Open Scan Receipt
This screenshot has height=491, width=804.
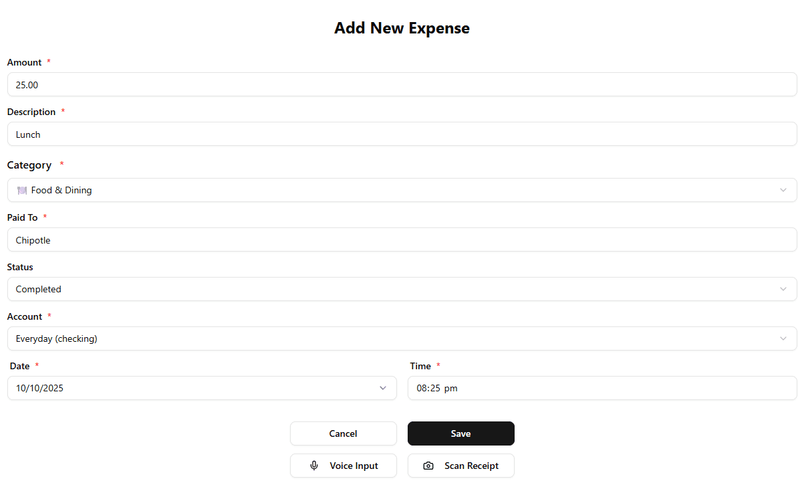tap(461, 466)
